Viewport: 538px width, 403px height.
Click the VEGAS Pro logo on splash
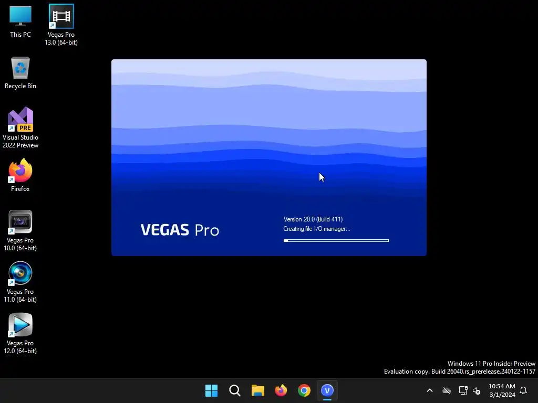click(x=180, y=230)
